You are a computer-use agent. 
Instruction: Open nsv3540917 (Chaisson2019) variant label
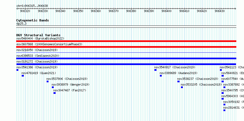(175, 67)
